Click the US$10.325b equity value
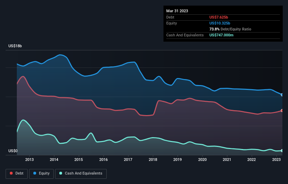288x184 pixels. (220, 23)
